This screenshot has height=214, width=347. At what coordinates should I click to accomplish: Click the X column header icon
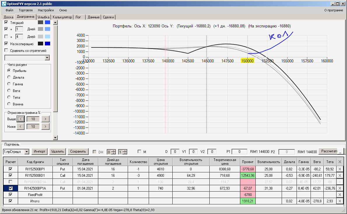340,162
